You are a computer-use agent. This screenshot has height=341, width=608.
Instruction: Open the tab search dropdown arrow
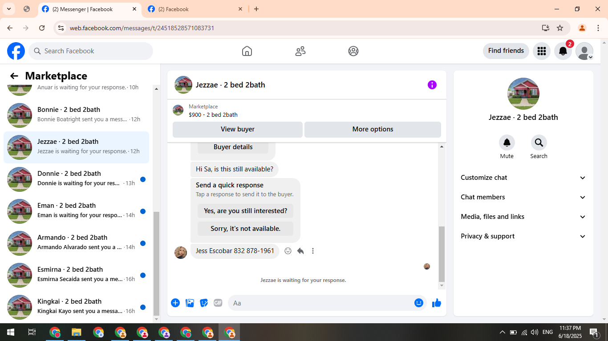(8, 9)
